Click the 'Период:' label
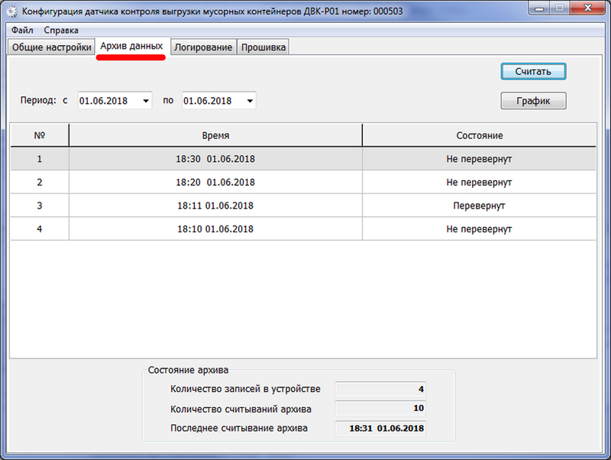The height and width of the screenshot is (460, 611). (38, 100)
